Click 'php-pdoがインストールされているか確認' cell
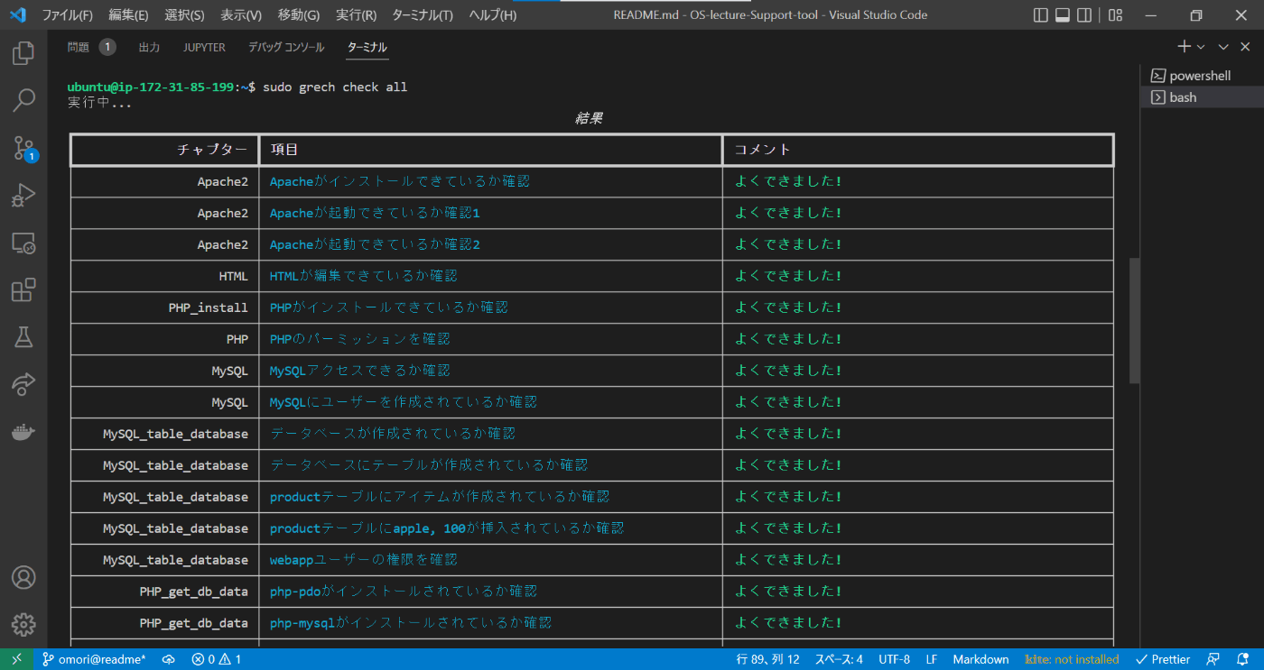Screen dimensions: 1264x670 [x=404, y=592]
